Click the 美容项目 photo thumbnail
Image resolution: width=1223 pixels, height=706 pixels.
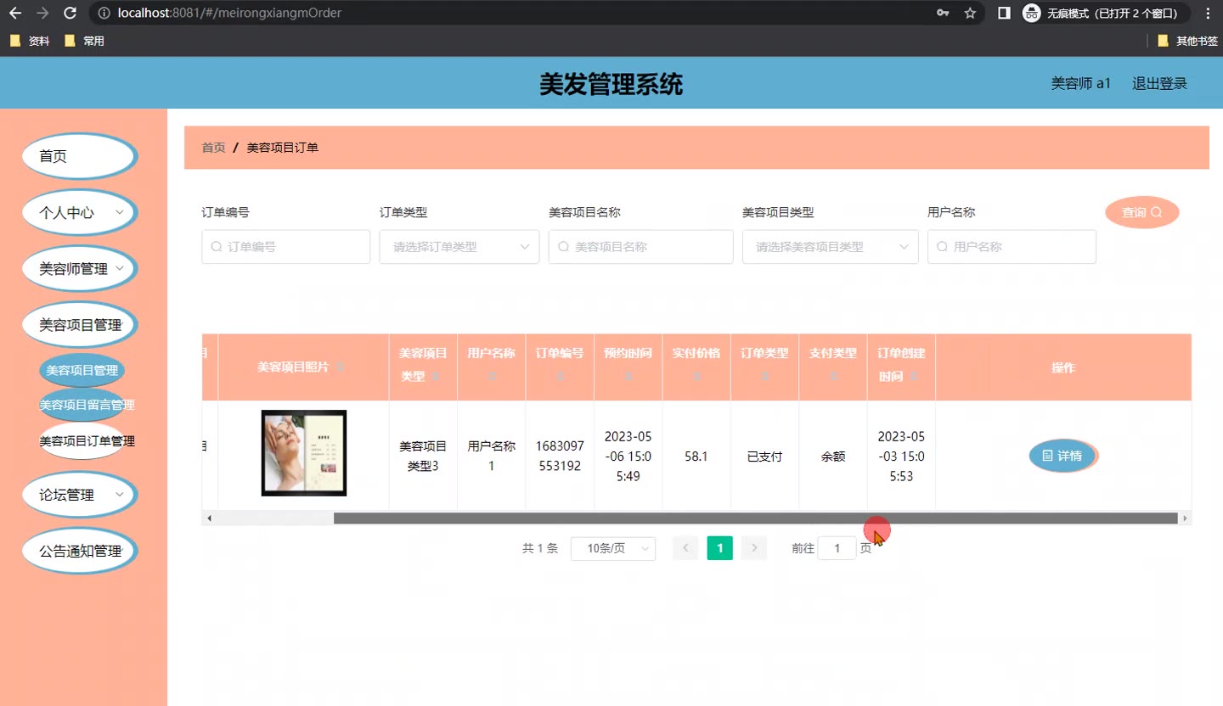pos(303,453)
